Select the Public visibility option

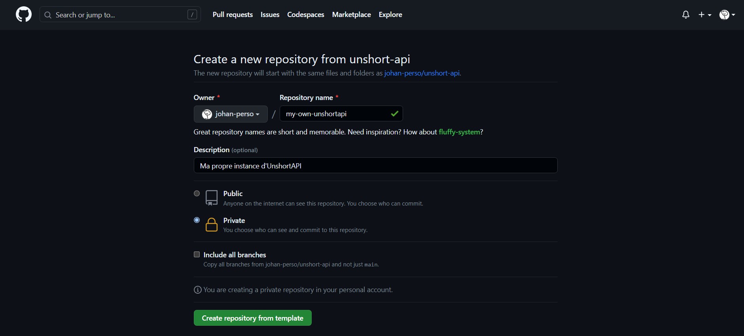pos(197,193)
